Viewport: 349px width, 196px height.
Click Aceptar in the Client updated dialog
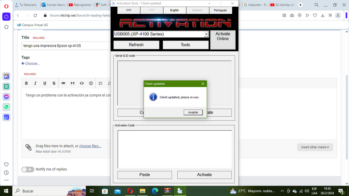click(x=193, y=112)
